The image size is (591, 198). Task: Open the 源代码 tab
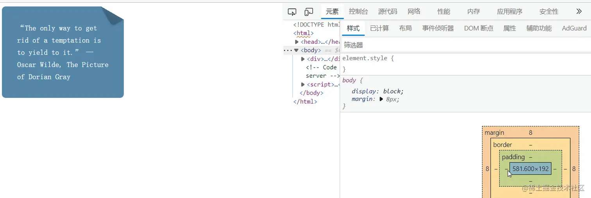point(388,11)
